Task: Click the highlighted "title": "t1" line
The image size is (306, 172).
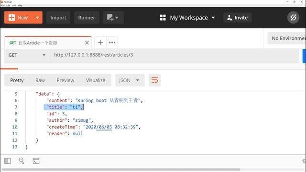Action: (64, 107)
